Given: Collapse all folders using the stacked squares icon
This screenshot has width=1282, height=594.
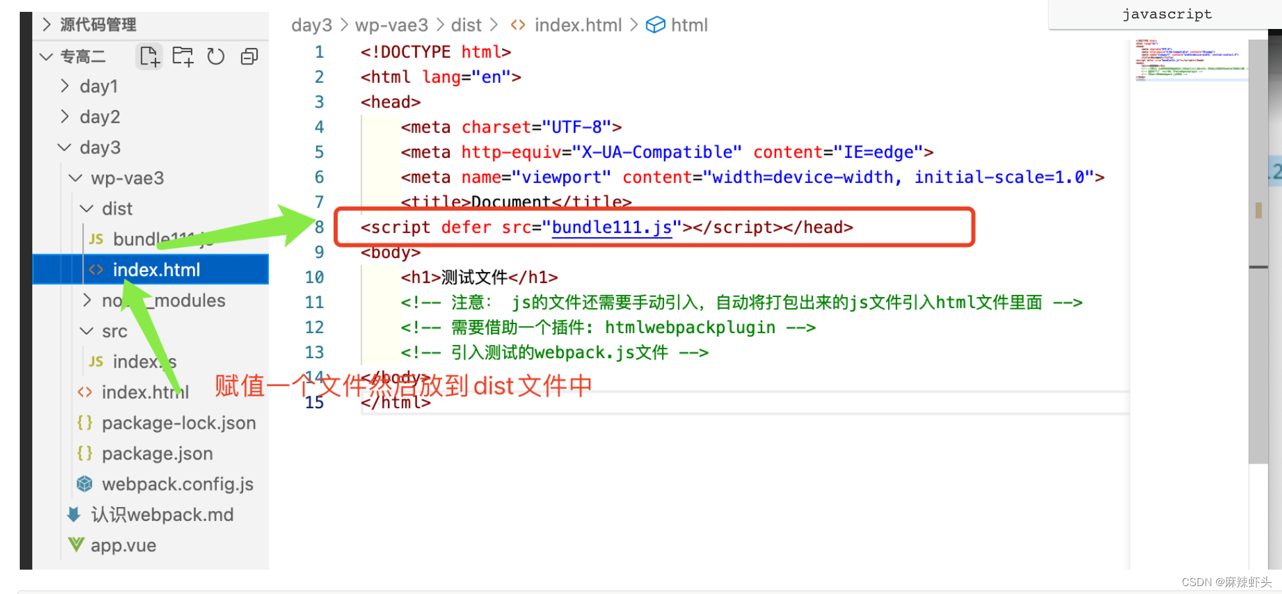Looking at the screenshot, I should click(249, 57).
